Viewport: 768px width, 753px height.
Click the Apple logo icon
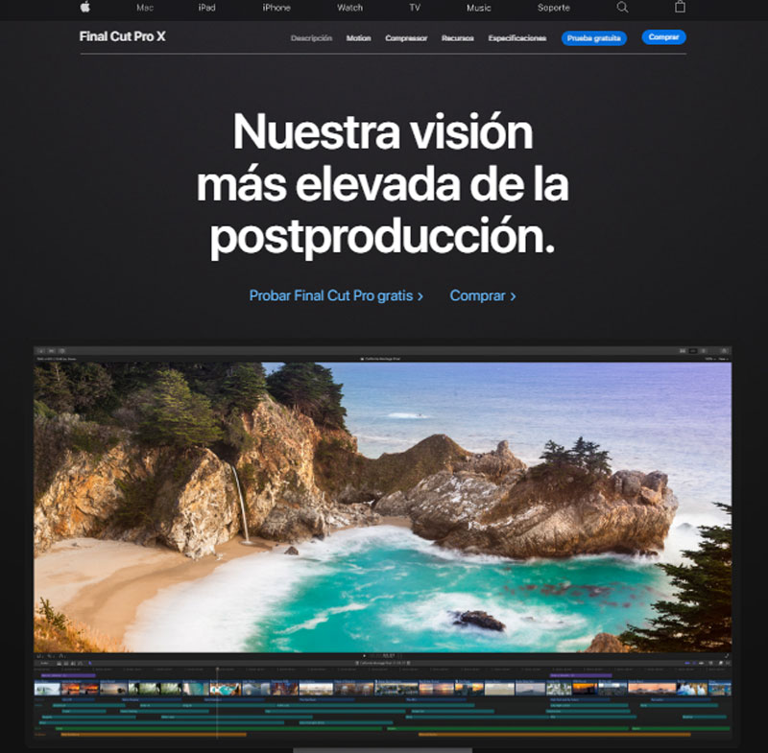point(84,7)
